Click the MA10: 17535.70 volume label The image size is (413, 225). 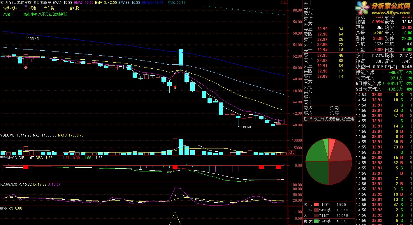point(71,135)
